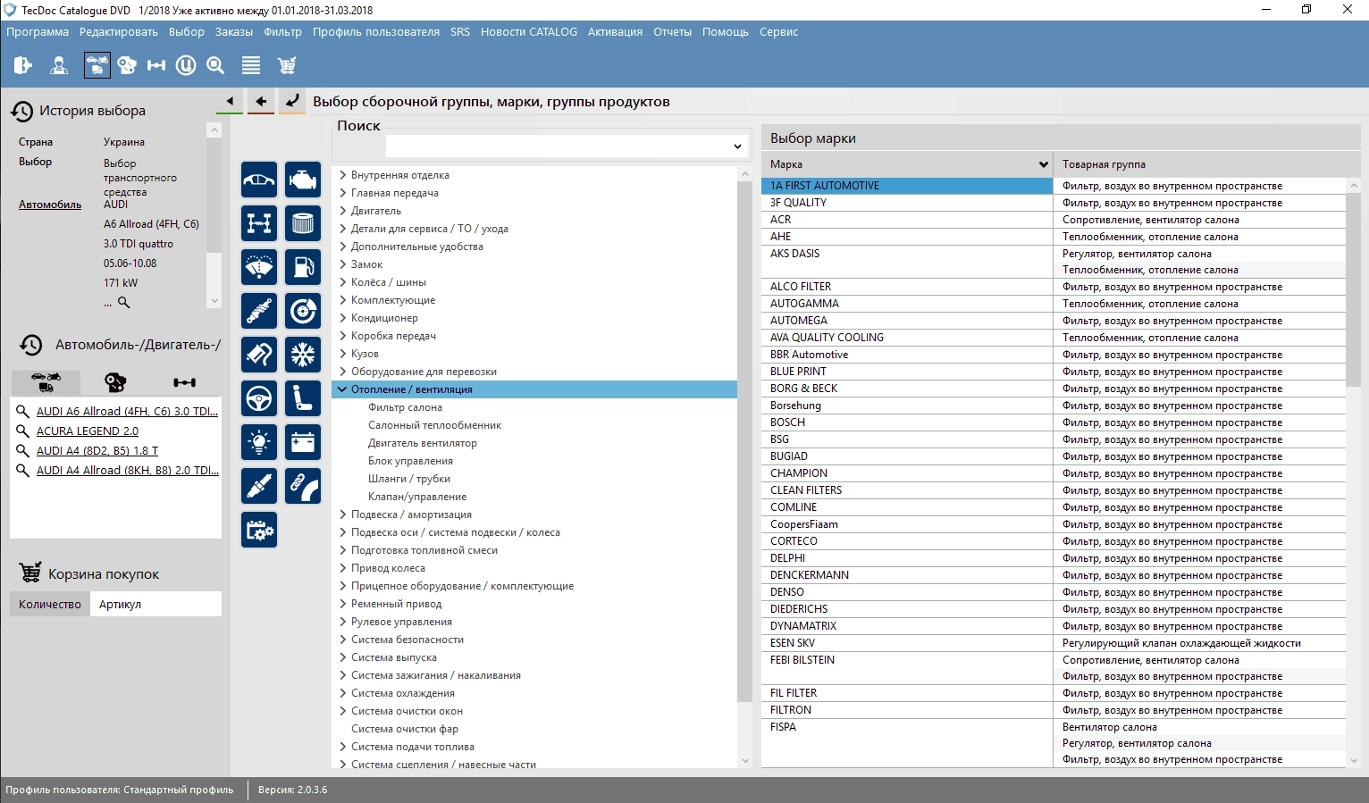Select the engine category icon
Viewport: 1369px width, 803px height.
pyautogui.click(x=303, y=180)
